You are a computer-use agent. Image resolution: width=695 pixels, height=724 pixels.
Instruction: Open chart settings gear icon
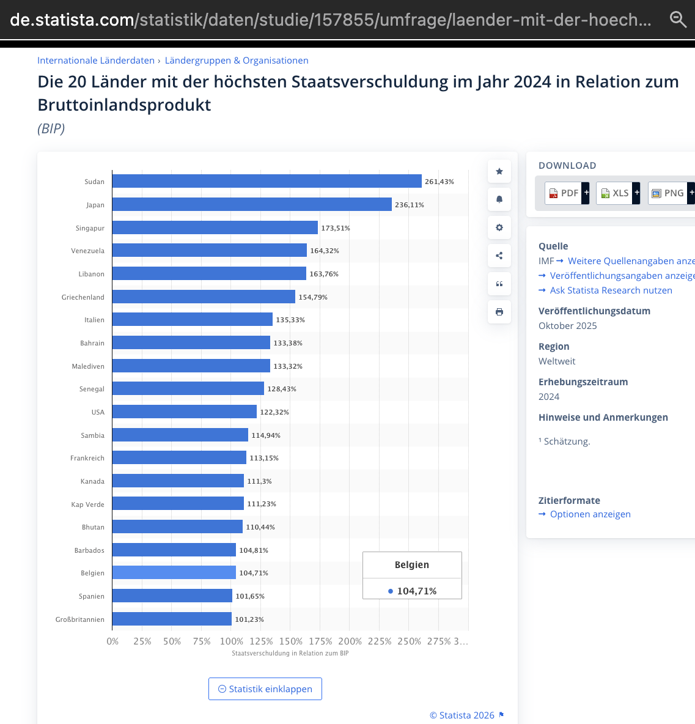pos(499,227)
